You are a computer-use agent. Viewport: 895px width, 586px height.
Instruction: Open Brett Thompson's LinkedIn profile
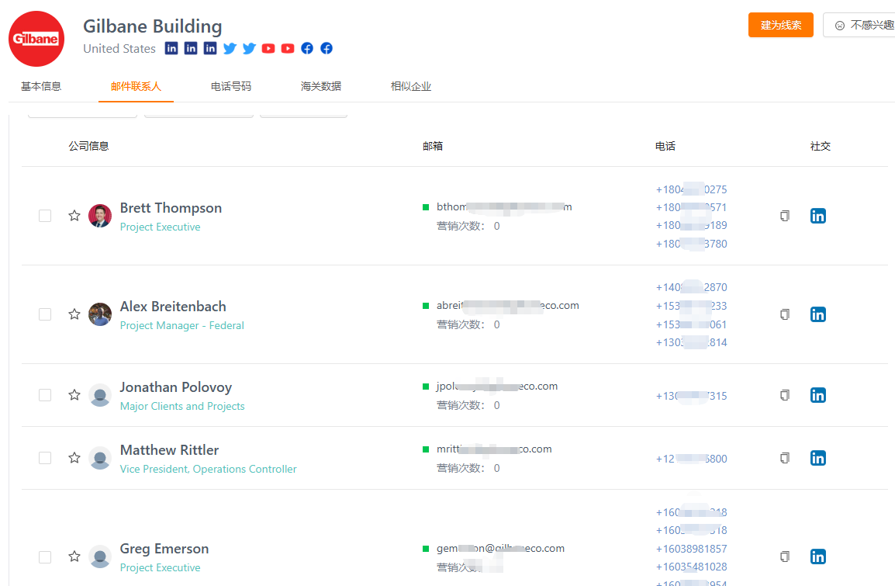(x=818, y=216)
